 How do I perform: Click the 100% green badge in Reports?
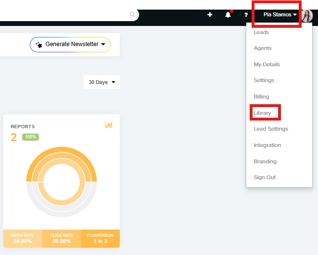(30, 137)
